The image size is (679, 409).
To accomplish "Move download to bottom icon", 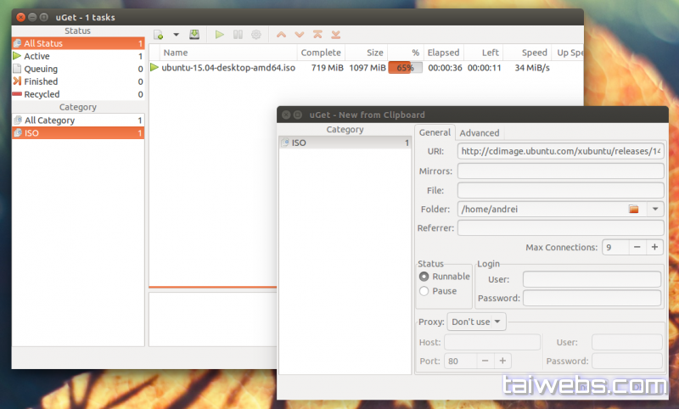I will click(335, 35).
